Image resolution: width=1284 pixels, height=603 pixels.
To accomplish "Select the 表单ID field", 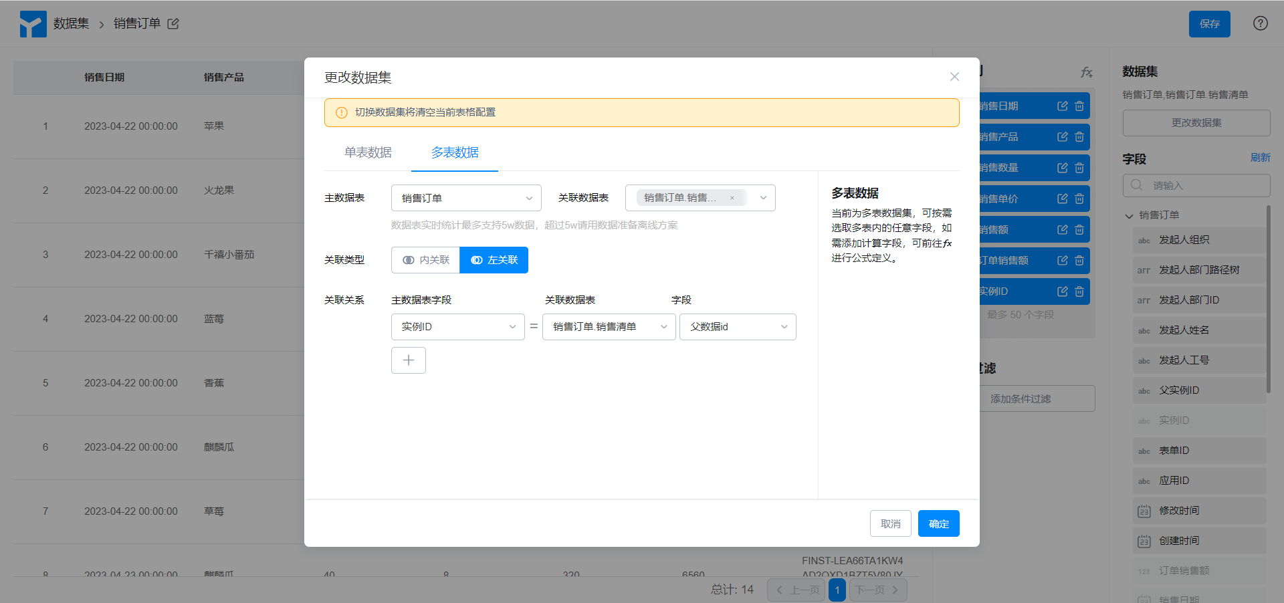I will 1200,451.
